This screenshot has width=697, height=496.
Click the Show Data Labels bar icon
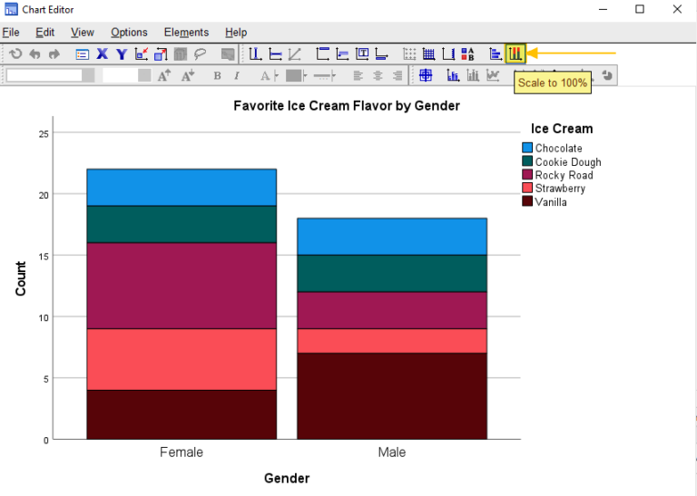pos(453,75)
